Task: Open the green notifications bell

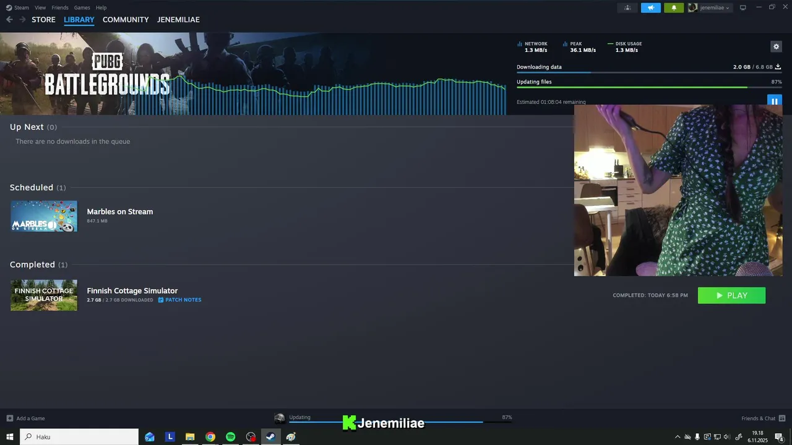Action: [674, 7]
